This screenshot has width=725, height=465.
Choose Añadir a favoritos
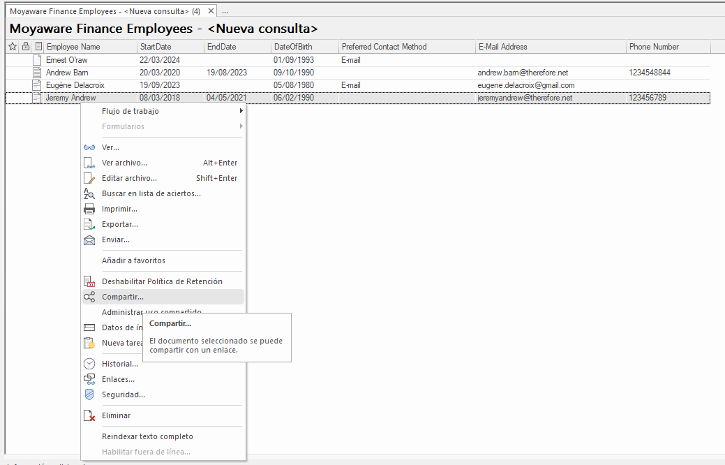[163, 260]
